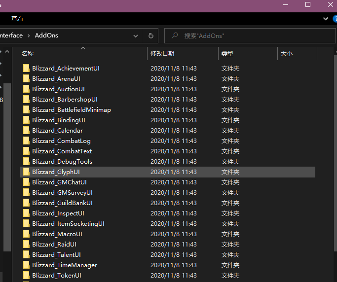
Task: Click the Blizzard_GMChatUI folder name
Action: pos(60,182)
